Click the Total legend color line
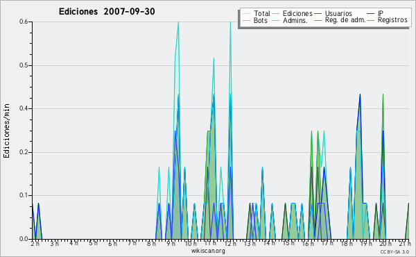The width and height of the screenshot is (416, 257). tap(246, 14)
